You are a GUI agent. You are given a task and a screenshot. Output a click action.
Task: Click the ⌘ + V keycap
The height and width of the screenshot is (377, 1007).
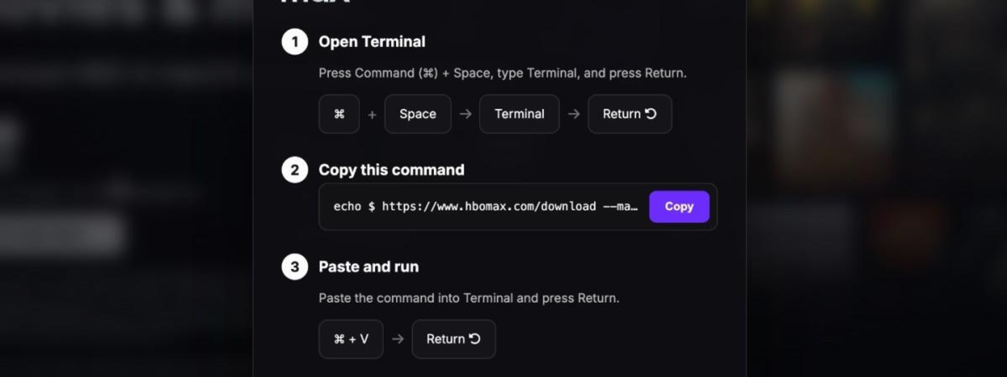[x=351, y=339]
